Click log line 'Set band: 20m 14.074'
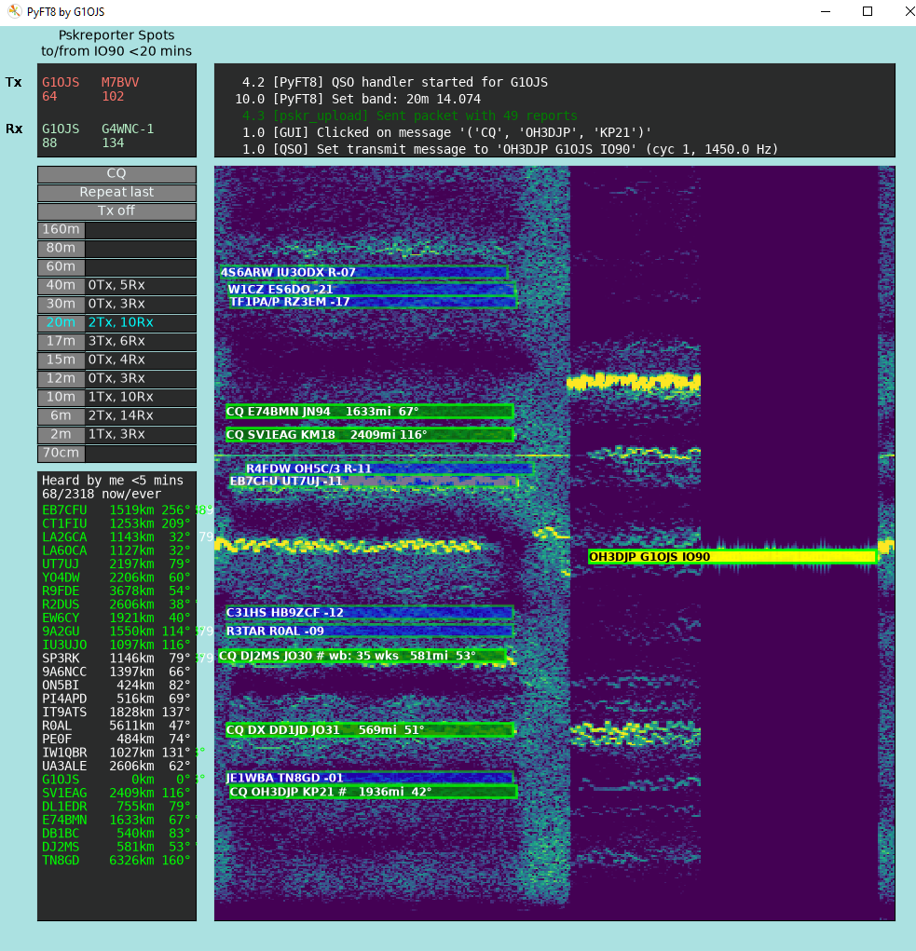The image size is (916, 951). [358, 99]
